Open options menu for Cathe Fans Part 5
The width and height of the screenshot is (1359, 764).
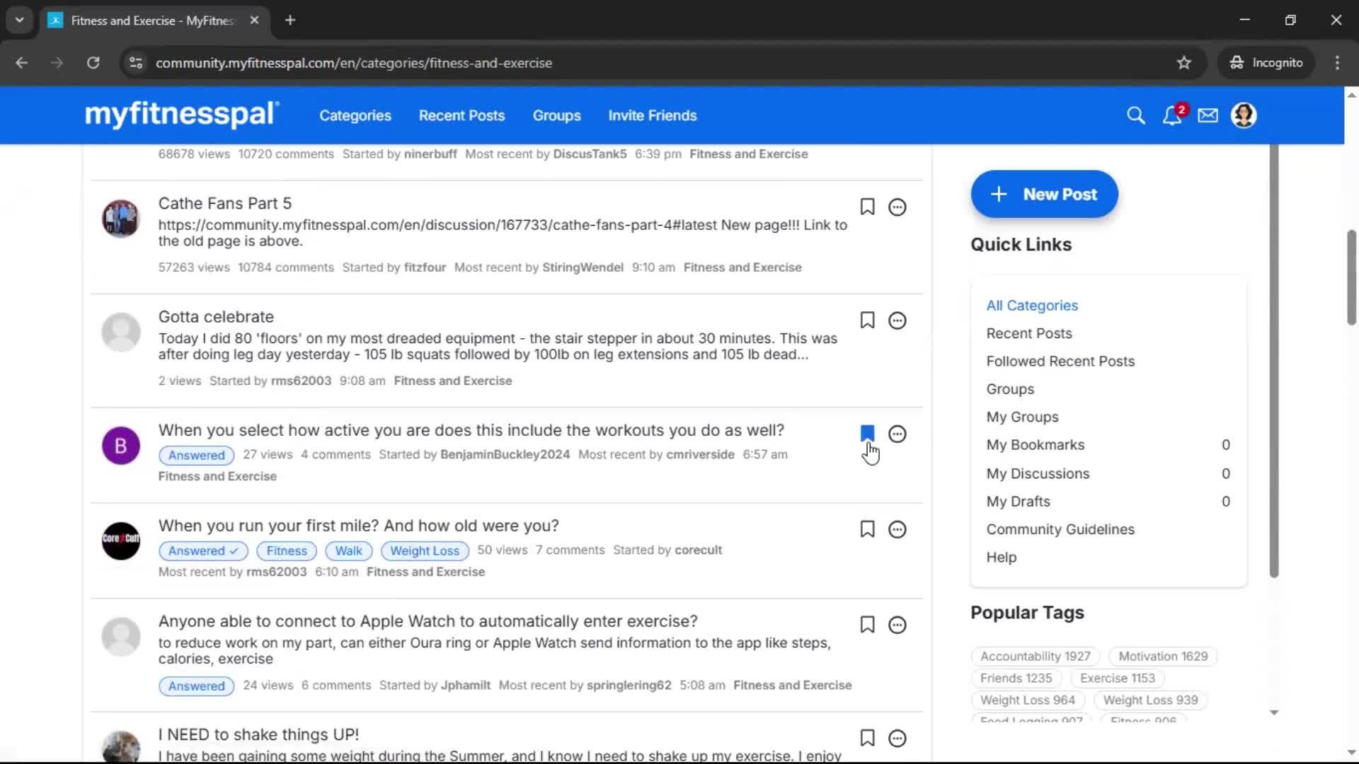tap(897, 207)
